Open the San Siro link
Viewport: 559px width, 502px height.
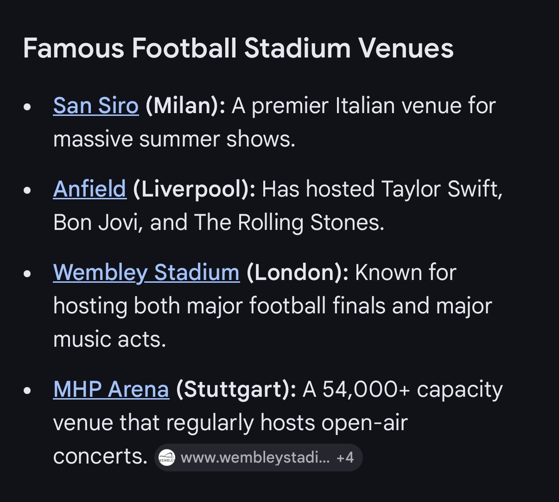[x=95, y=106]
